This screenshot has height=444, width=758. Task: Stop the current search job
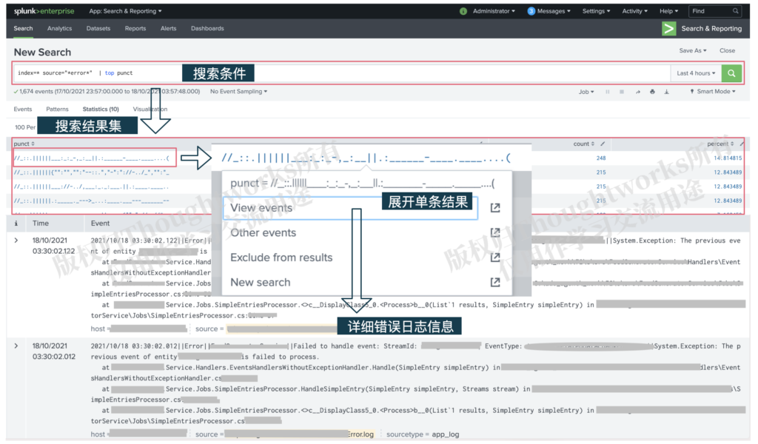click(622, 91)
